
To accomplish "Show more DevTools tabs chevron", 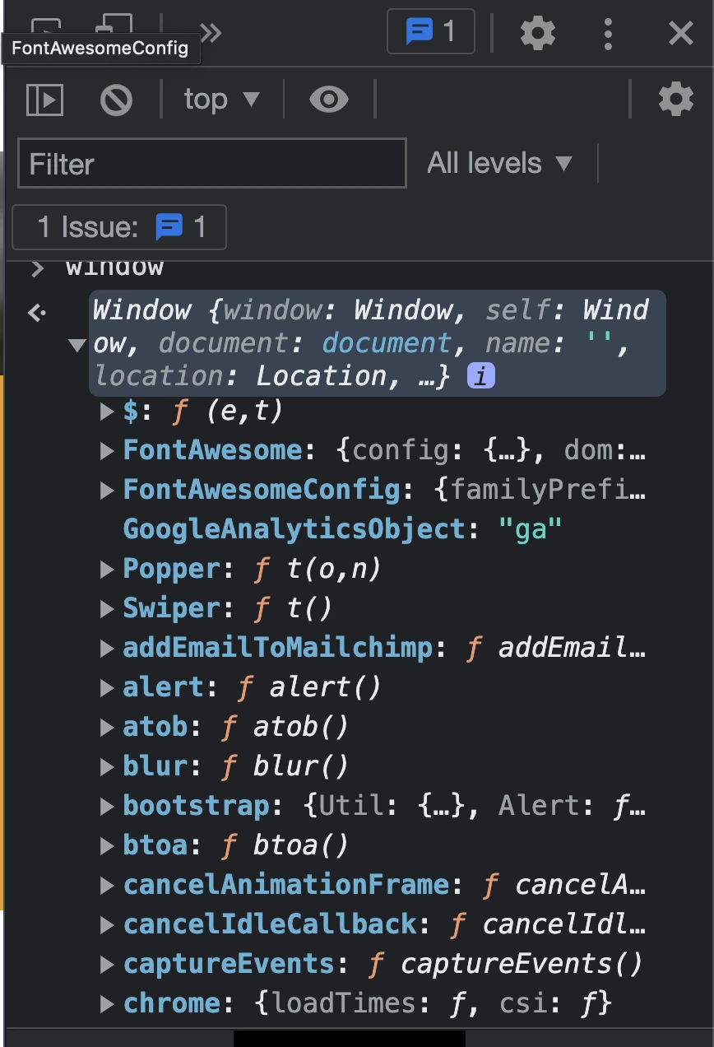I will (x=211, y=33).
